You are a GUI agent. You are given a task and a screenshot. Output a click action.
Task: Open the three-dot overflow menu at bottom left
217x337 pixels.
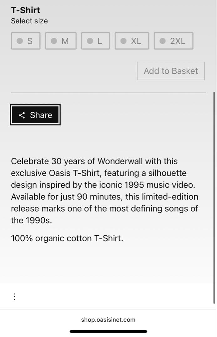tap(14, 296)
